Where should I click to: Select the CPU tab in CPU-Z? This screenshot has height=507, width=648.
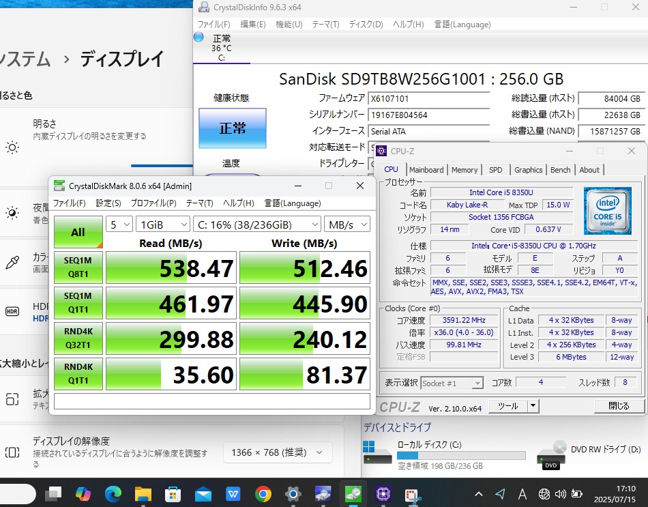(391, 169)
